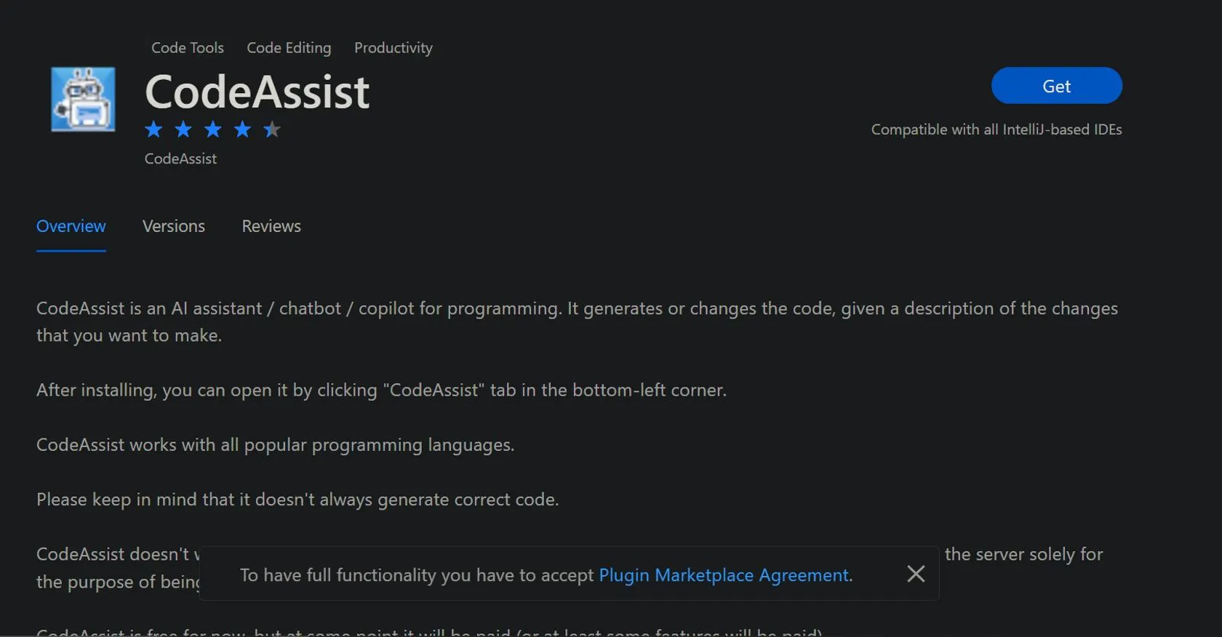Screen dimensions: 1222x637
Task: Select the Overview tab
Action: pyautogui.click(x=71, y=226)
